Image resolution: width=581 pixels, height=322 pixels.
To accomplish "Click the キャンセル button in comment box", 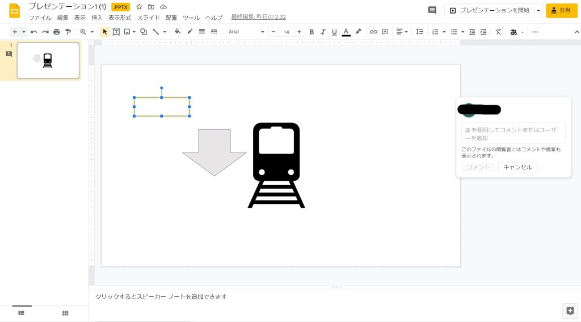I will 517,167.
